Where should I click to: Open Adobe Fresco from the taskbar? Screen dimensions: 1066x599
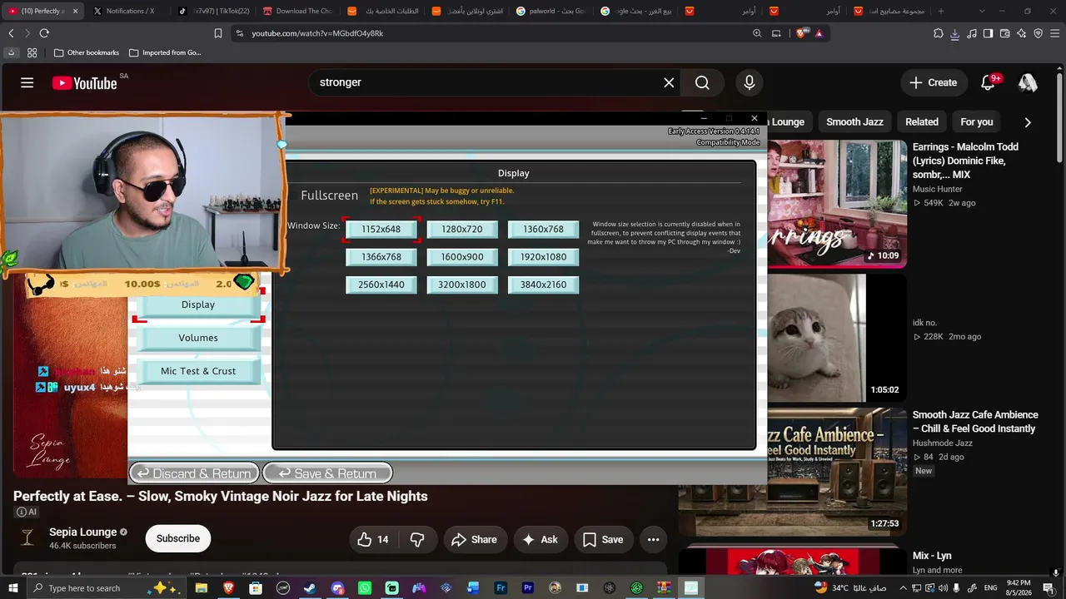click(501, 588)
